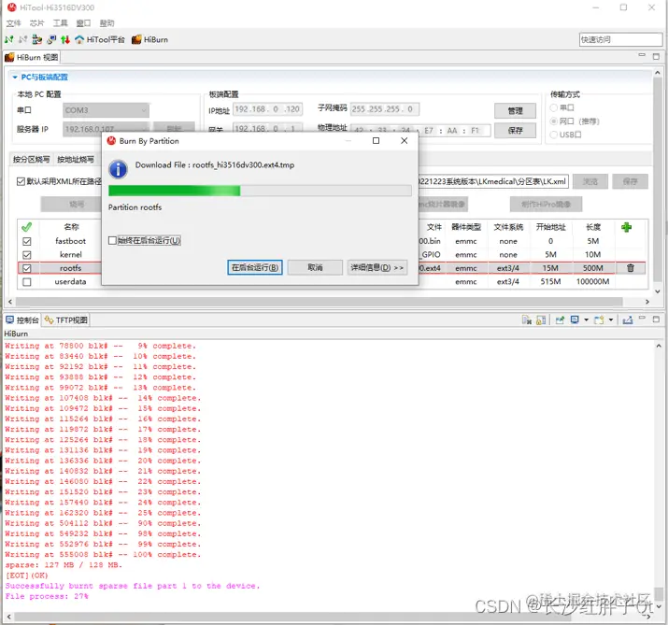The height and width of the screenshot is (625, 668).
Task: Maximize the console panel
Action: point(656,319)
